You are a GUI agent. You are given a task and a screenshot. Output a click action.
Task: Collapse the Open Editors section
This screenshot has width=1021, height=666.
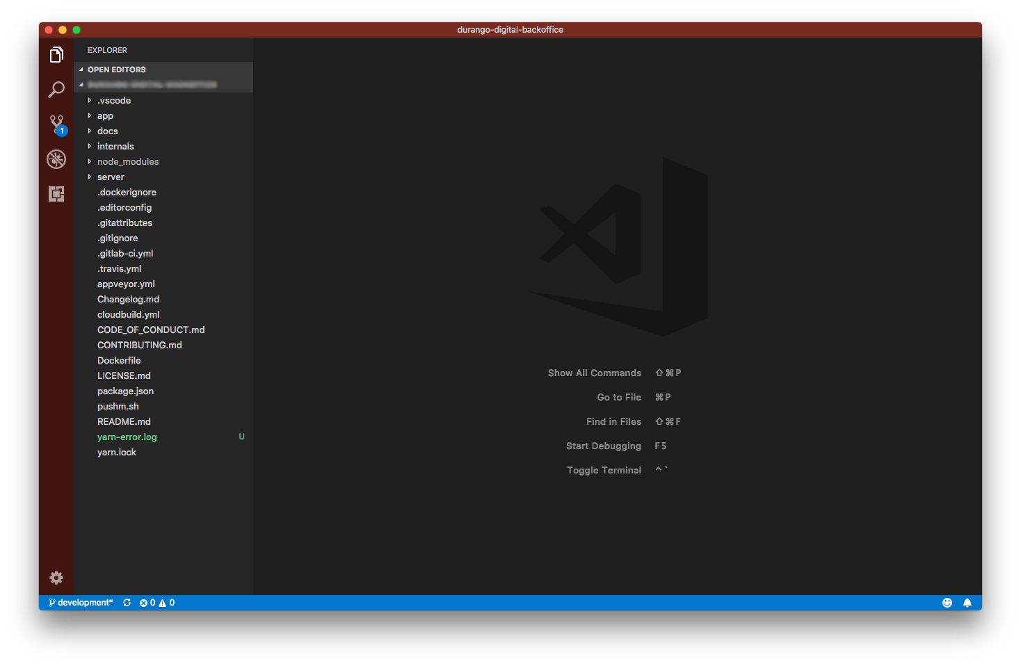point(163,70)
